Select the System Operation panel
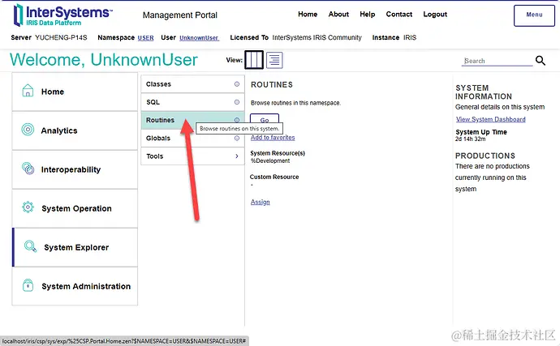This screenshot has width=560, height=346. 75,208
